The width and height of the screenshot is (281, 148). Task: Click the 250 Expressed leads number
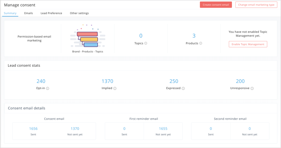(174, 81)
